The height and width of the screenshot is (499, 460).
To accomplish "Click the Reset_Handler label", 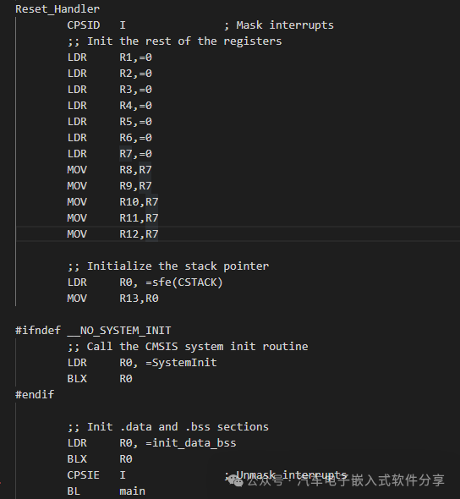I will [57, 9].
